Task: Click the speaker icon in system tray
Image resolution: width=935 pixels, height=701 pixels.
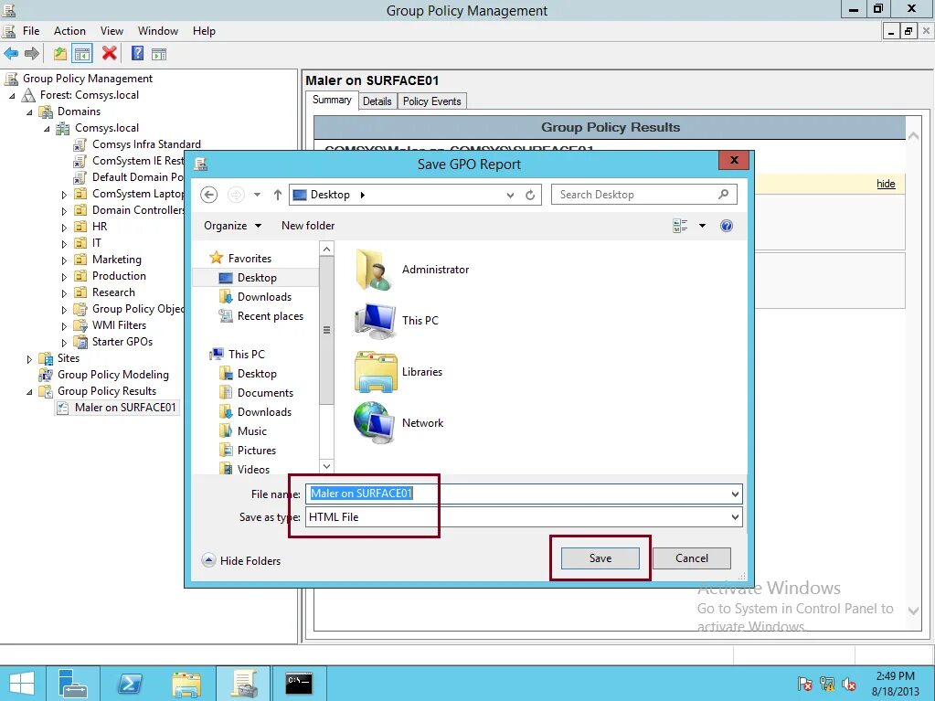Action: (x=848, y=683)
